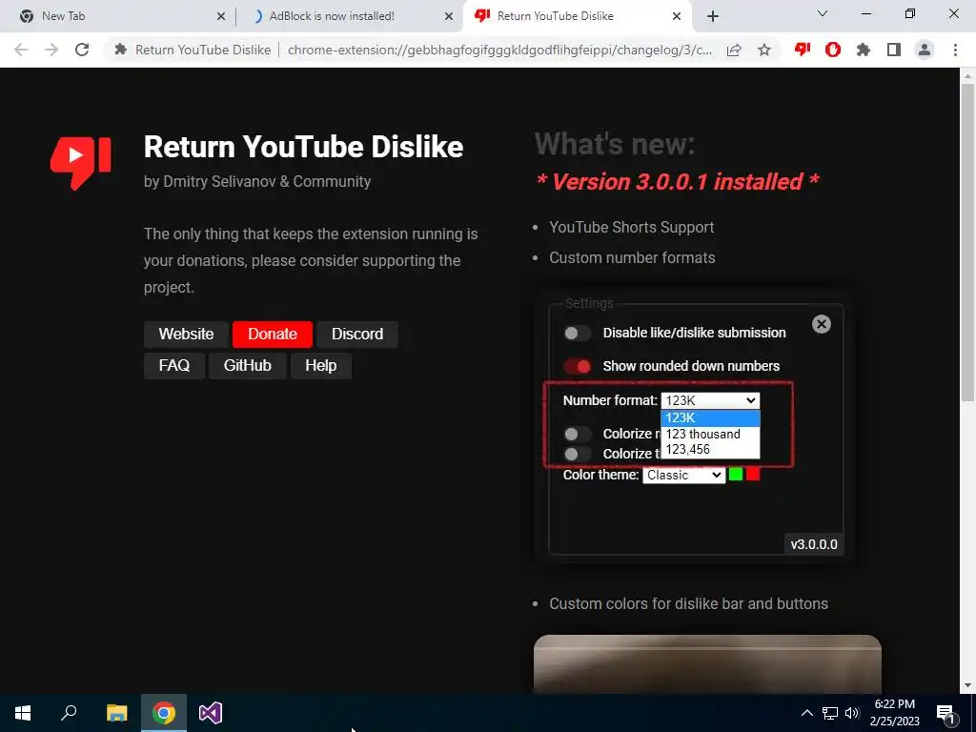Click the preview image at page bottom
This screenshot has height=732, width=976.
tap(707, 664)
